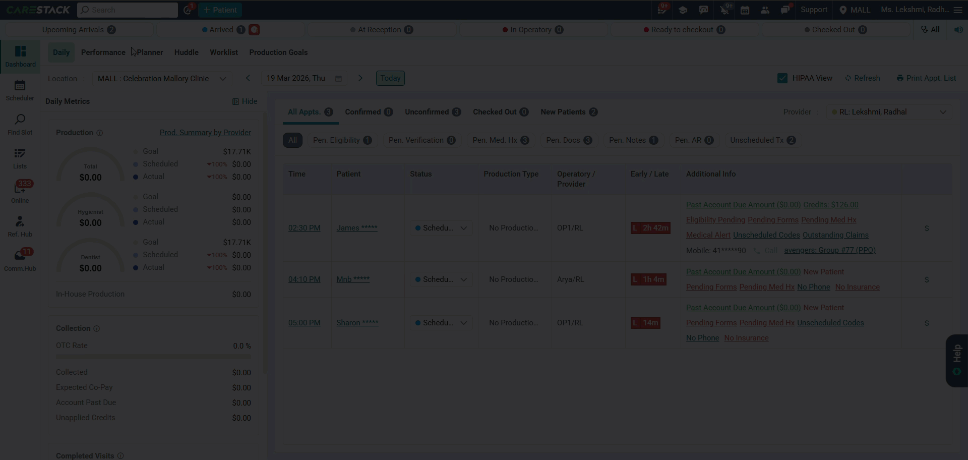Click the Today button
The image size is (968, 460).
click(x=390, y=78)
